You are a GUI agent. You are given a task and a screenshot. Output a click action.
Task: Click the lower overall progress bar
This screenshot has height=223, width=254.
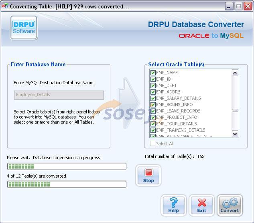pos(67,184)
